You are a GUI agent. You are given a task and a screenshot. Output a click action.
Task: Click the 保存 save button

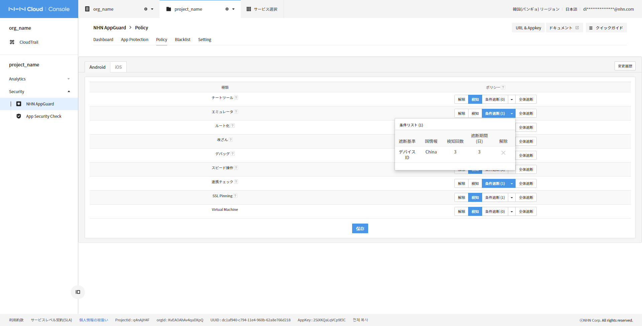point(360,229)
